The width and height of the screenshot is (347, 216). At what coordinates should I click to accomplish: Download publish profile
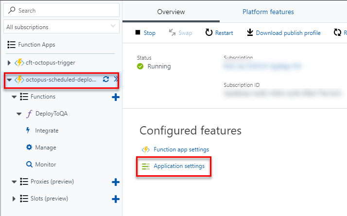coord(288,33)
